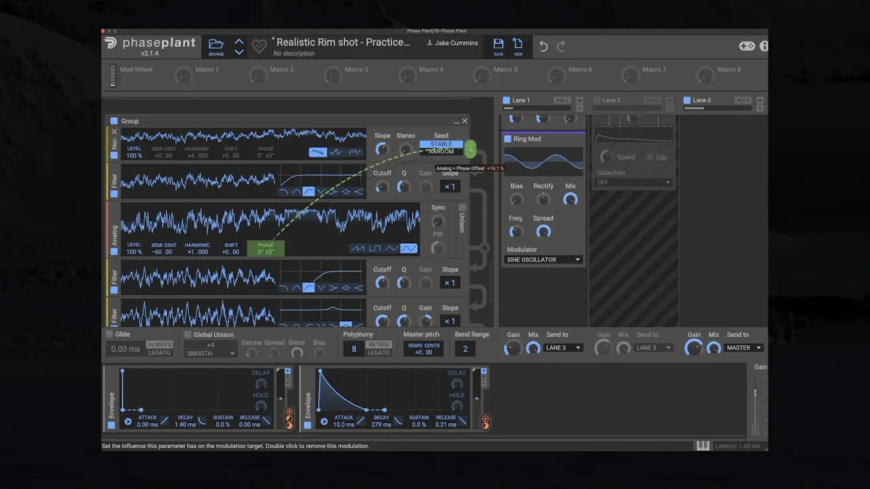The height and width of the screenshot is (489, 870).
Task: Select high-pass shape on second Filter row
Action: (x=309, y=288)
